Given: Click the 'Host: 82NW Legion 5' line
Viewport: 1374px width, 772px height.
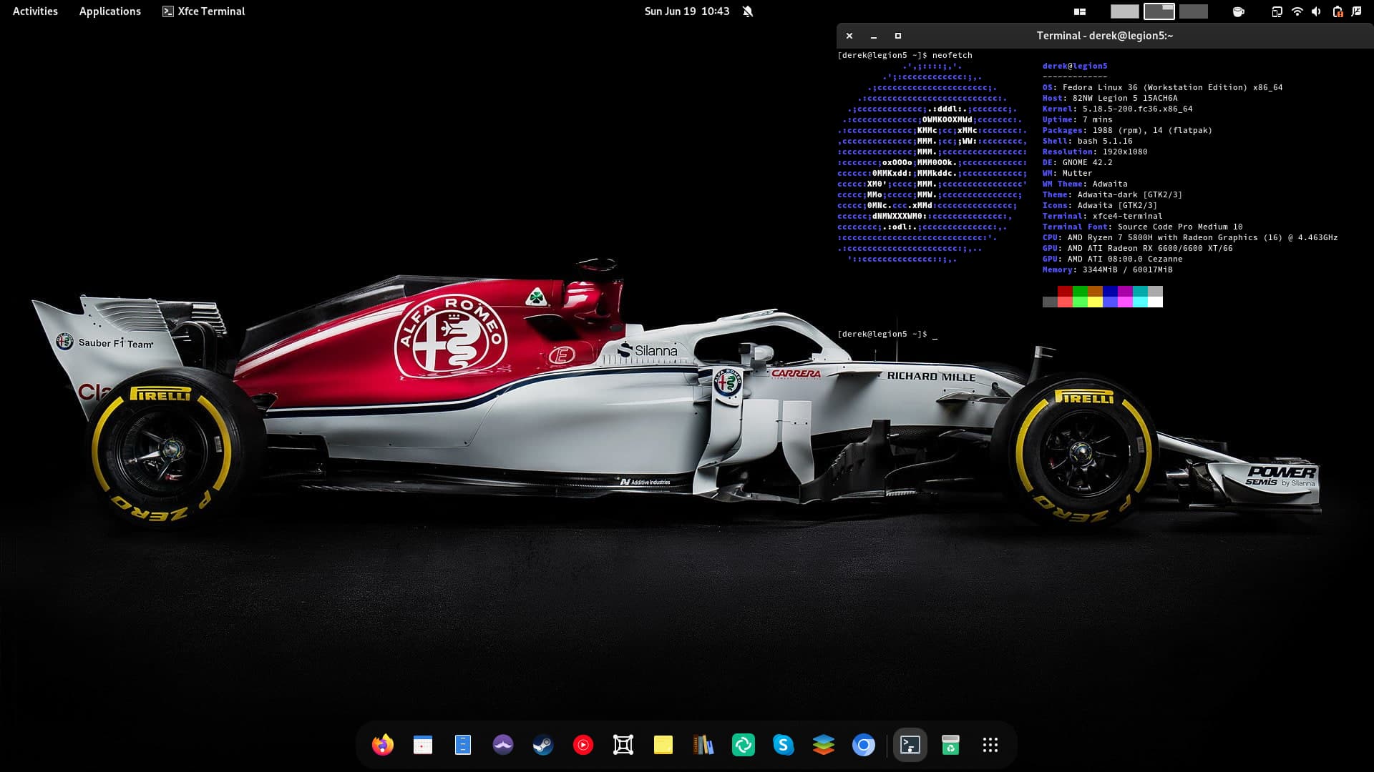Looking at the screenshot, I should pyautogui.click(x=1110, y=98).
